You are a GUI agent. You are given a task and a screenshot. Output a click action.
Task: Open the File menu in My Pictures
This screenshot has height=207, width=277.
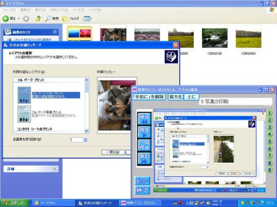[9, 10]
